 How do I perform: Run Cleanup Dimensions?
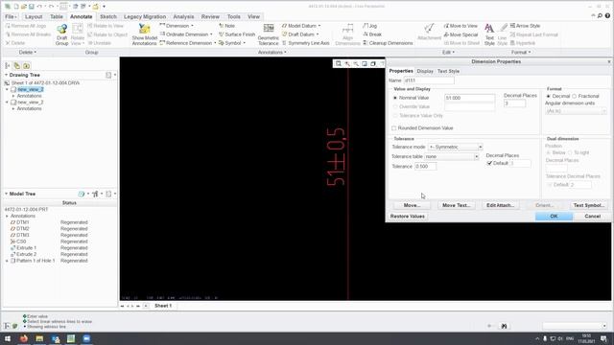tap(388, 43)
